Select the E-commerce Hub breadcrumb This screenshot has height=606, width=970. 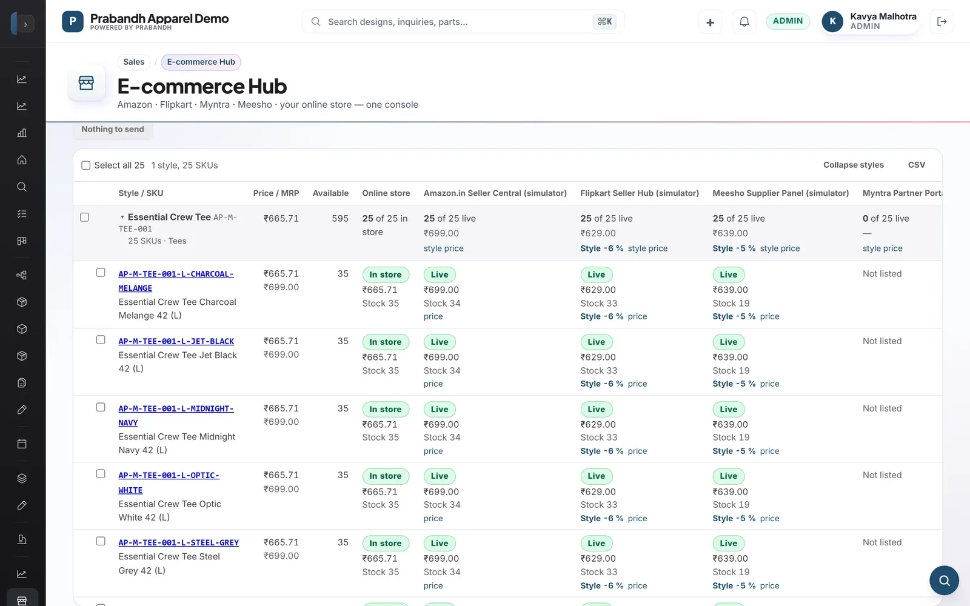coord(201,62)
